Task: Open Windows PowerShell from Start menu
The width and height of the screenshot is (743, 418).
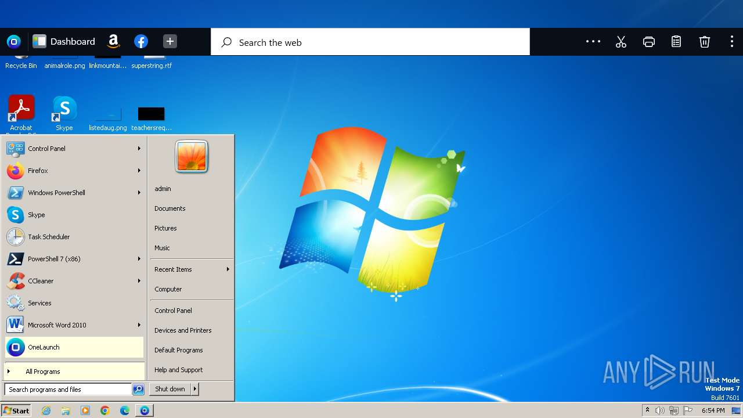Action: click(74, 193)
